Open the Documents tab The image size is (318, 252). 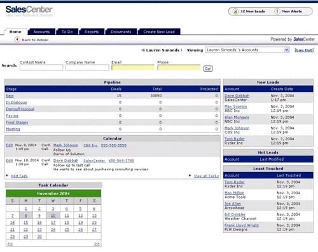(121, 32)
